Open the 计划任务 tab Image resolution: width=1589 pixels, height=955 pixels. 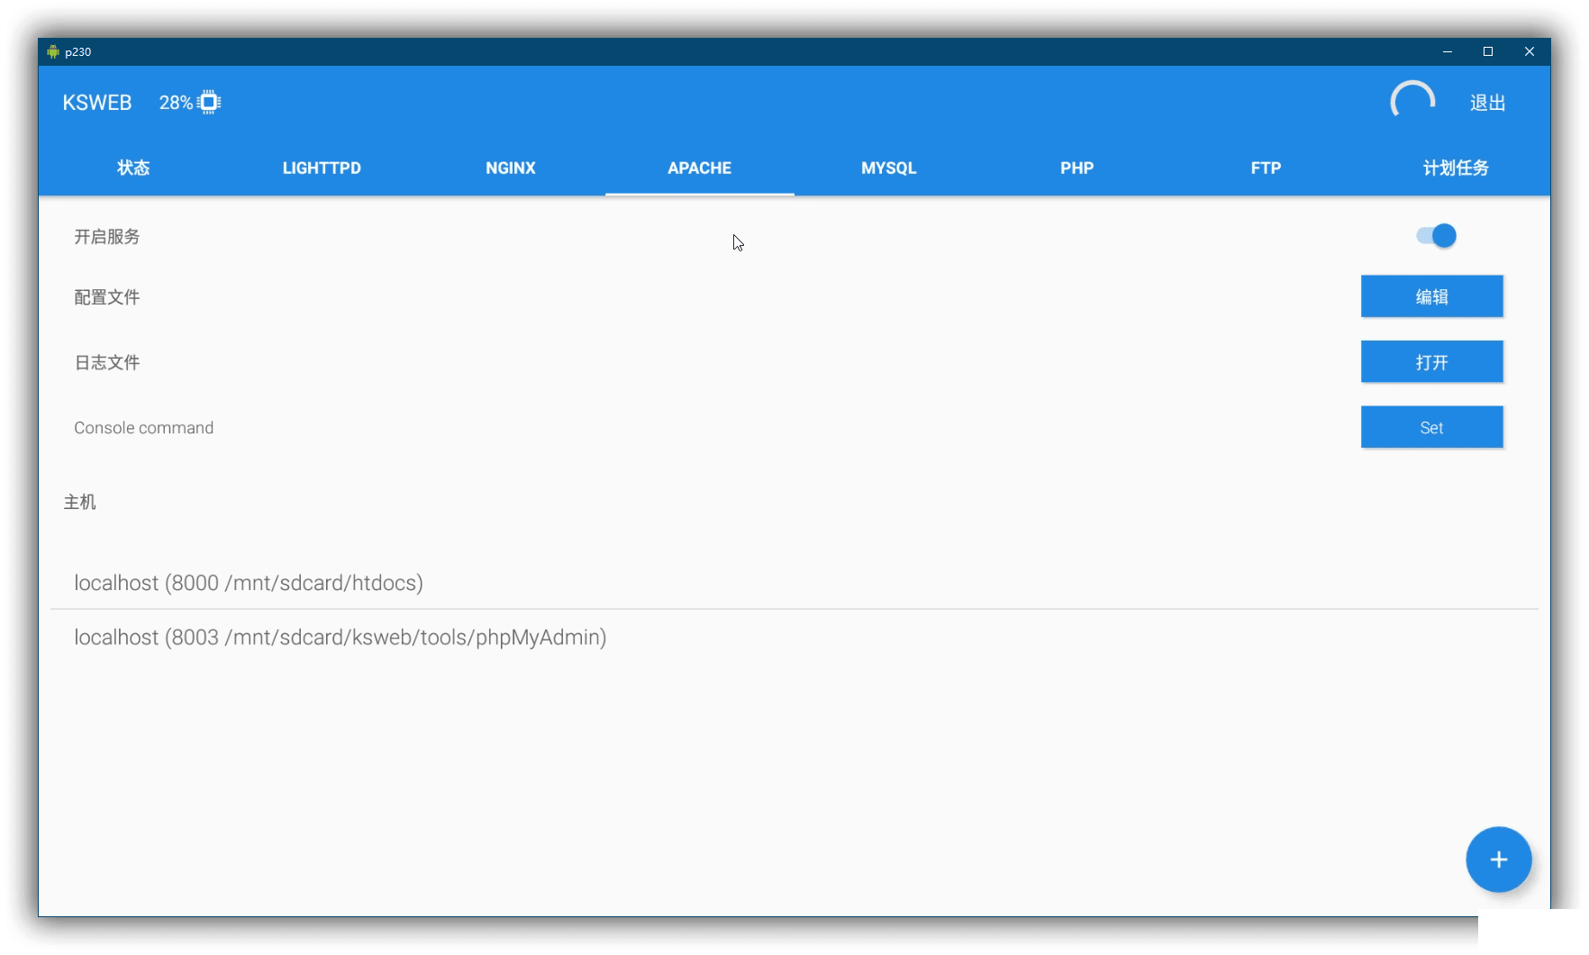(x=1455, y=168)
